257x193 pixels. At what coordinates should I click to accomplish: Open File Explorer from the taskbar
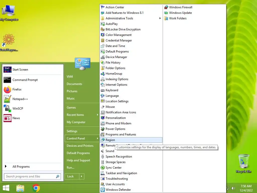(x=20, y=188)
